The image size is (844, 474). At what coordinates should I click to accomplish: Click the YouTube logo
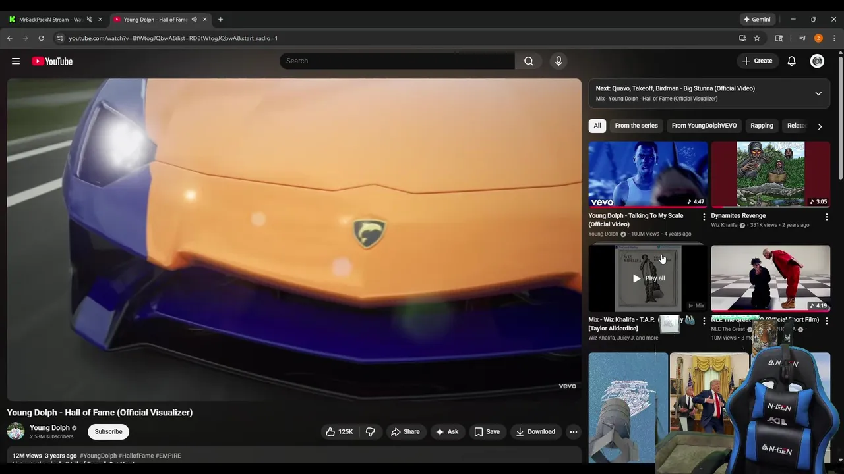click(52, 61)
